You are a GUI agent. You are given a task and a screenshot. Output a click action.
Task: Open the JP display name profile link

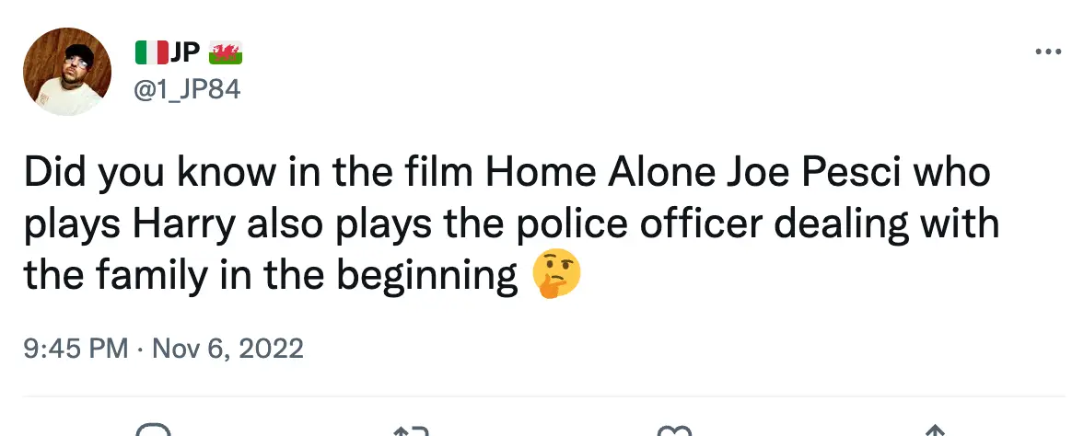pyautogui.click(x=185, y=54)
